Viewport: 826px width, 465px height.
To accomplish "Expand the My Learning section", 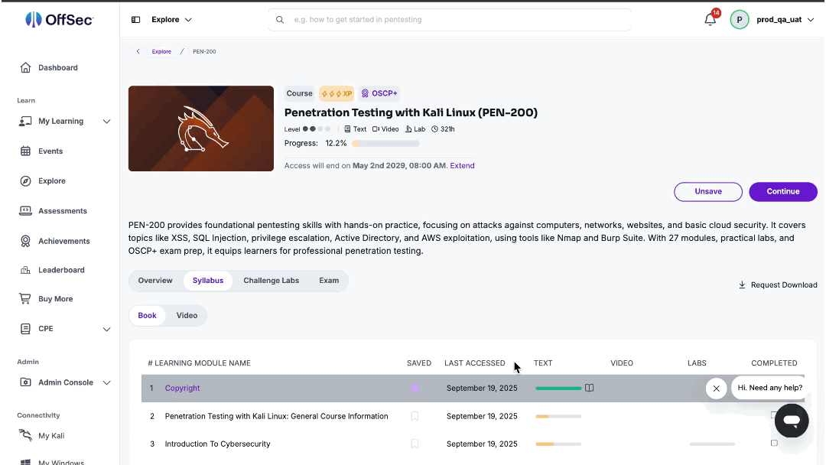I will 106,121.
